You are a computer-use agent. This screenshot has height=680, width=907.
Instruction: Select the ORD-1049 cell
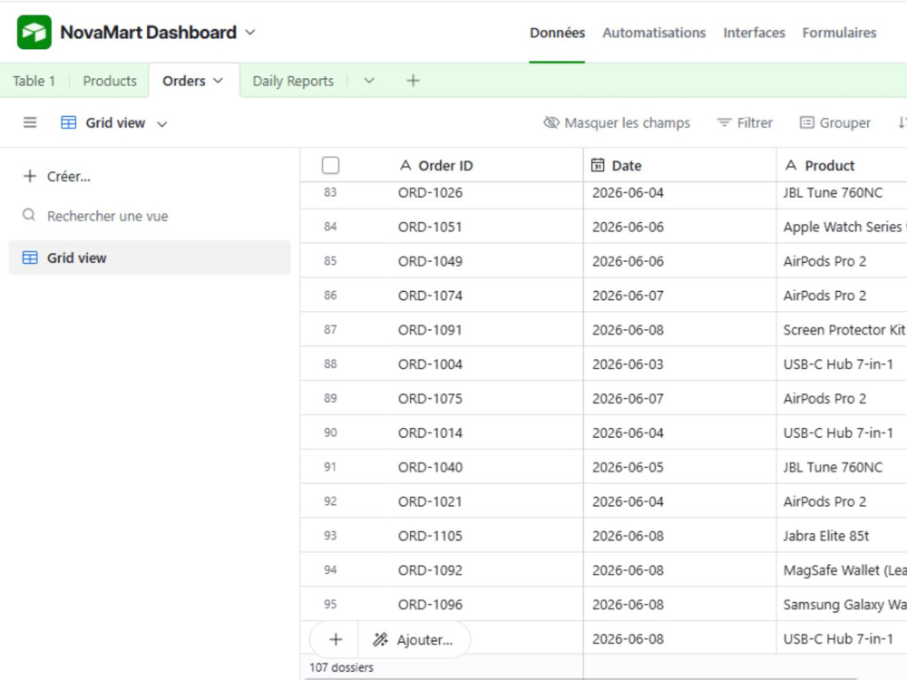487,261
